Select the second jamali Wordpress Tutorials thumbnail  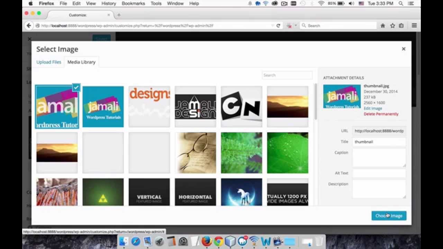[103, 107]
